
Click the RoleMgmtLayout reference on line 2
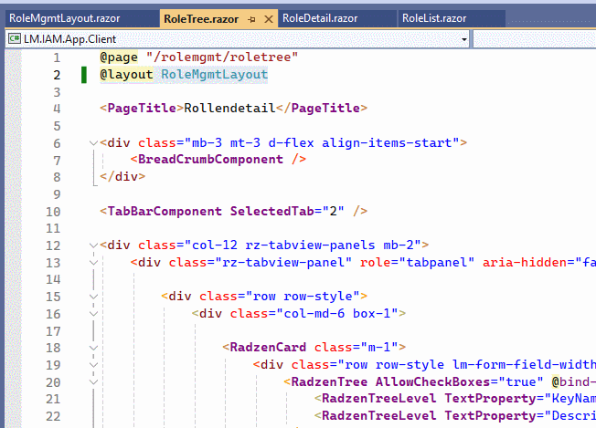click(214, 75)
